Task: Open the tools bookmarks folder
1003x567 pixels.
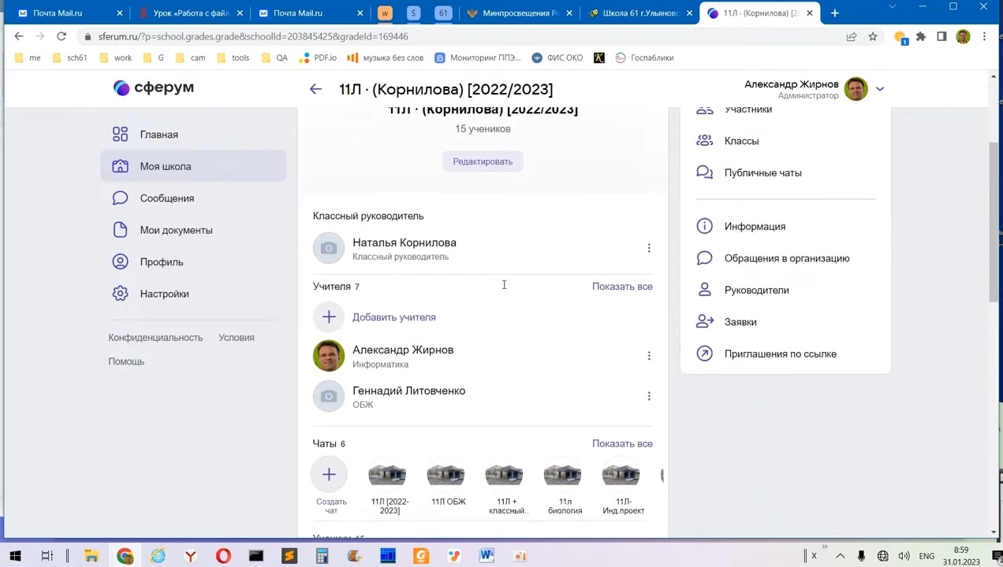Action: (233, 57)
